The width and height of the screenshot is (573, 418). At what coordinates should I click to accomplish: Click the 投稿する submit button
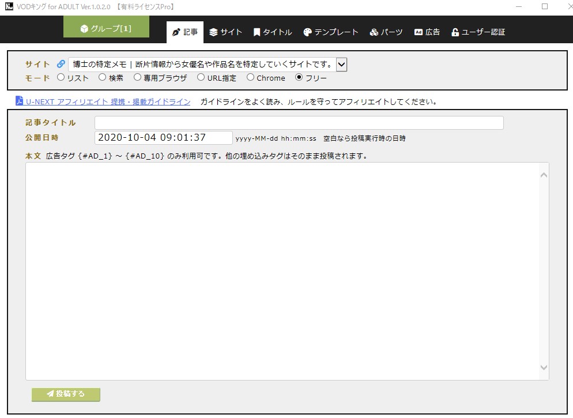pyautogui.click(x=66, y=394)
